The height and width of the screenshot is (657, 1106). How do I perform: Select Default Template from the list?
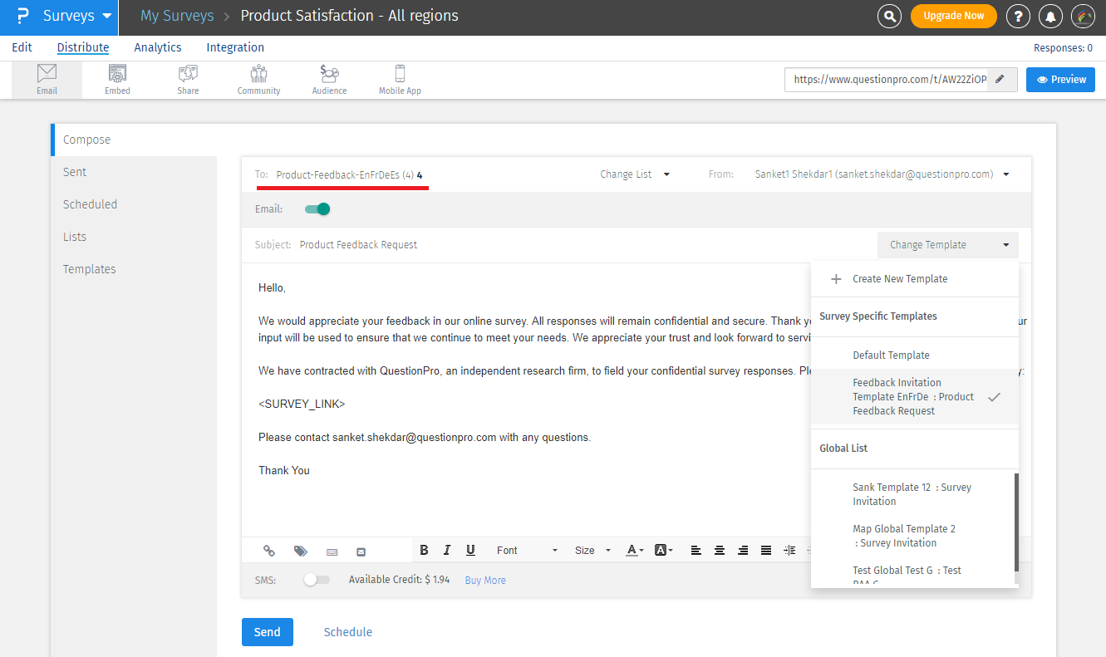tap(891, 355)
